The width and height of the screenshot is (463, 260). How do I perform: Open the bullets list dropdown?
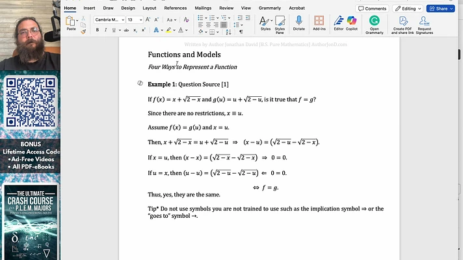click(x=205, y=18)
